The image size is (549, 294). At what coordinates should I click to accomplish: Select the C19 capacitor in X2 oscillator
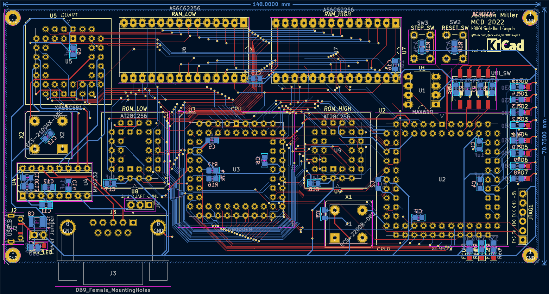[48, 136]
